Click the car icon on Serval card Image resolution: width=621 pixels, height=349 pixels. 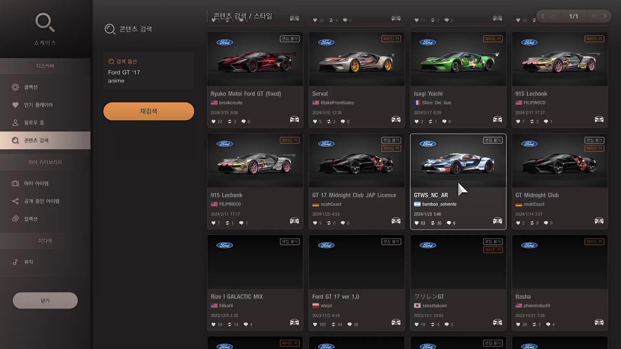click(396, 119)
